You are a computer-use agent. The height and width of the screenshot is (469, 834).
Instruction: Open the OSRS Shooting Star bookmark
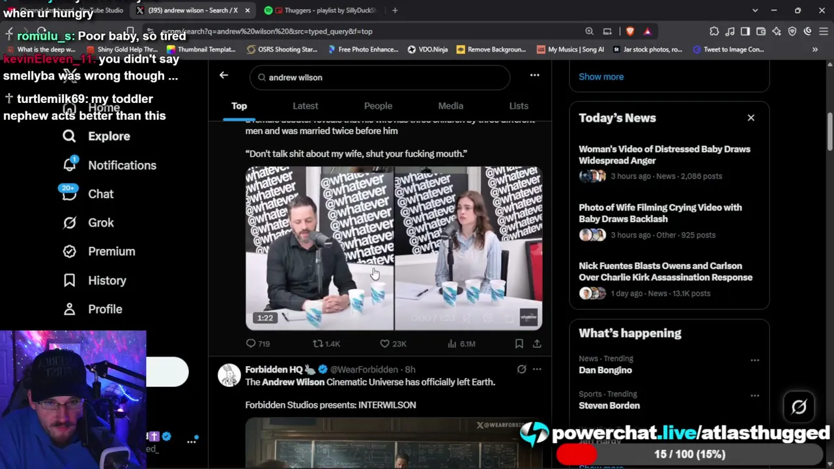(282, 50)
